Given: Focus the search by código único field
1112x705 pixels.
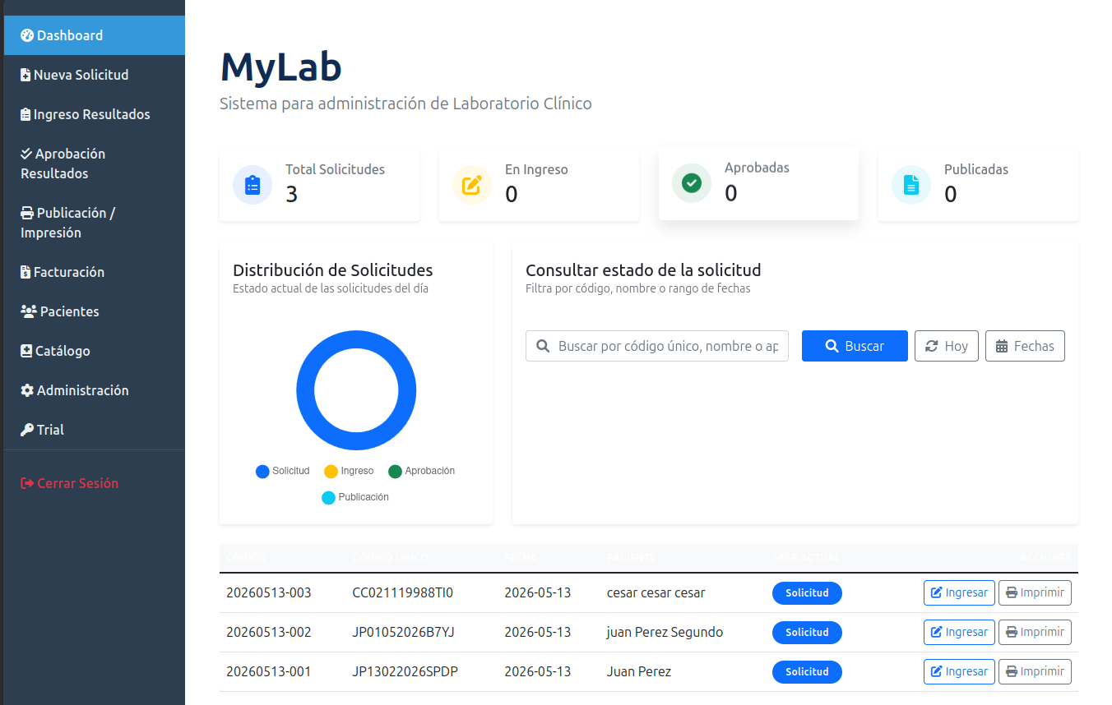Looking at the screenshot, I should coord(657,346).
